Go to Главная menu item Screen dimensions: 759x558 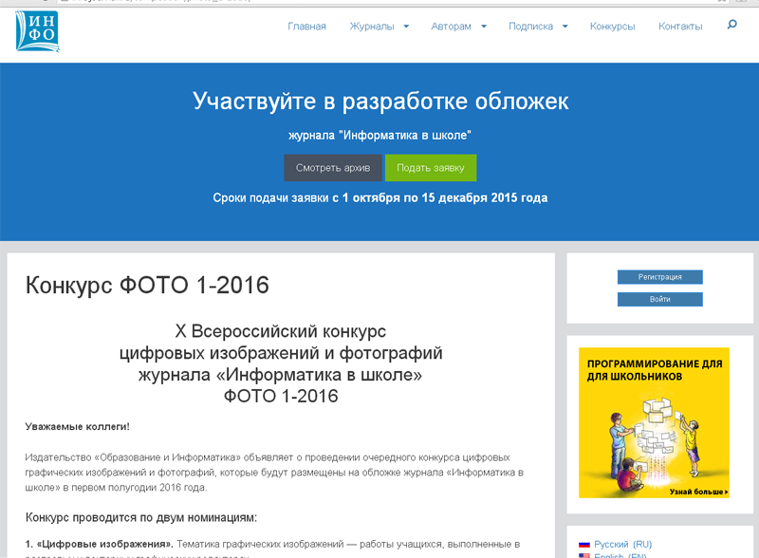(306, 27)
